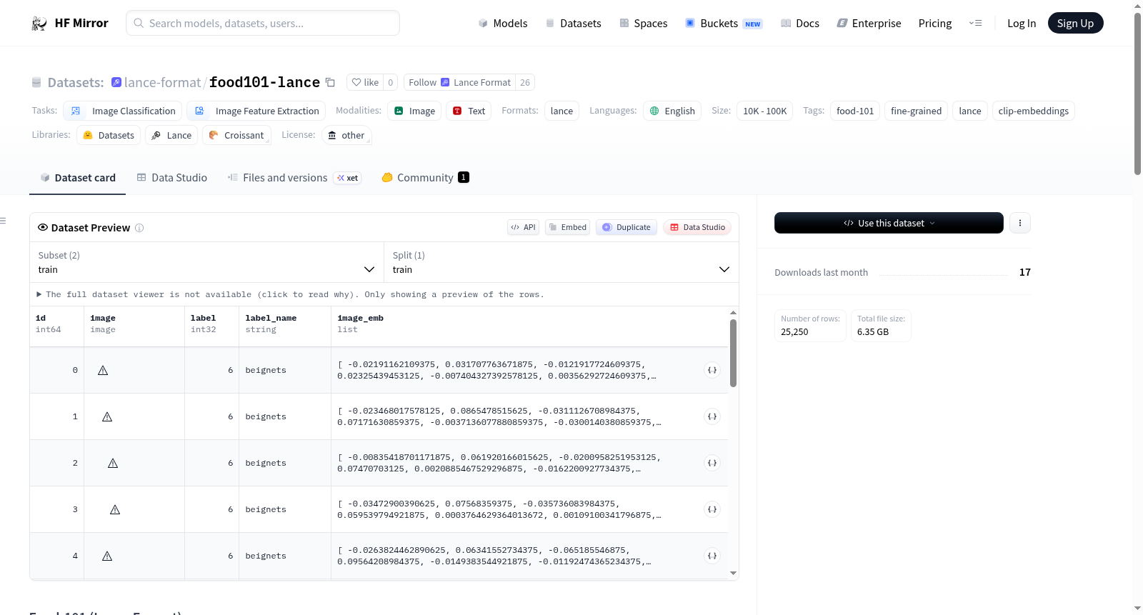Viewport: 1143px width, 615px height.
Task: Open the Pricing page
Action: point(935,23)
